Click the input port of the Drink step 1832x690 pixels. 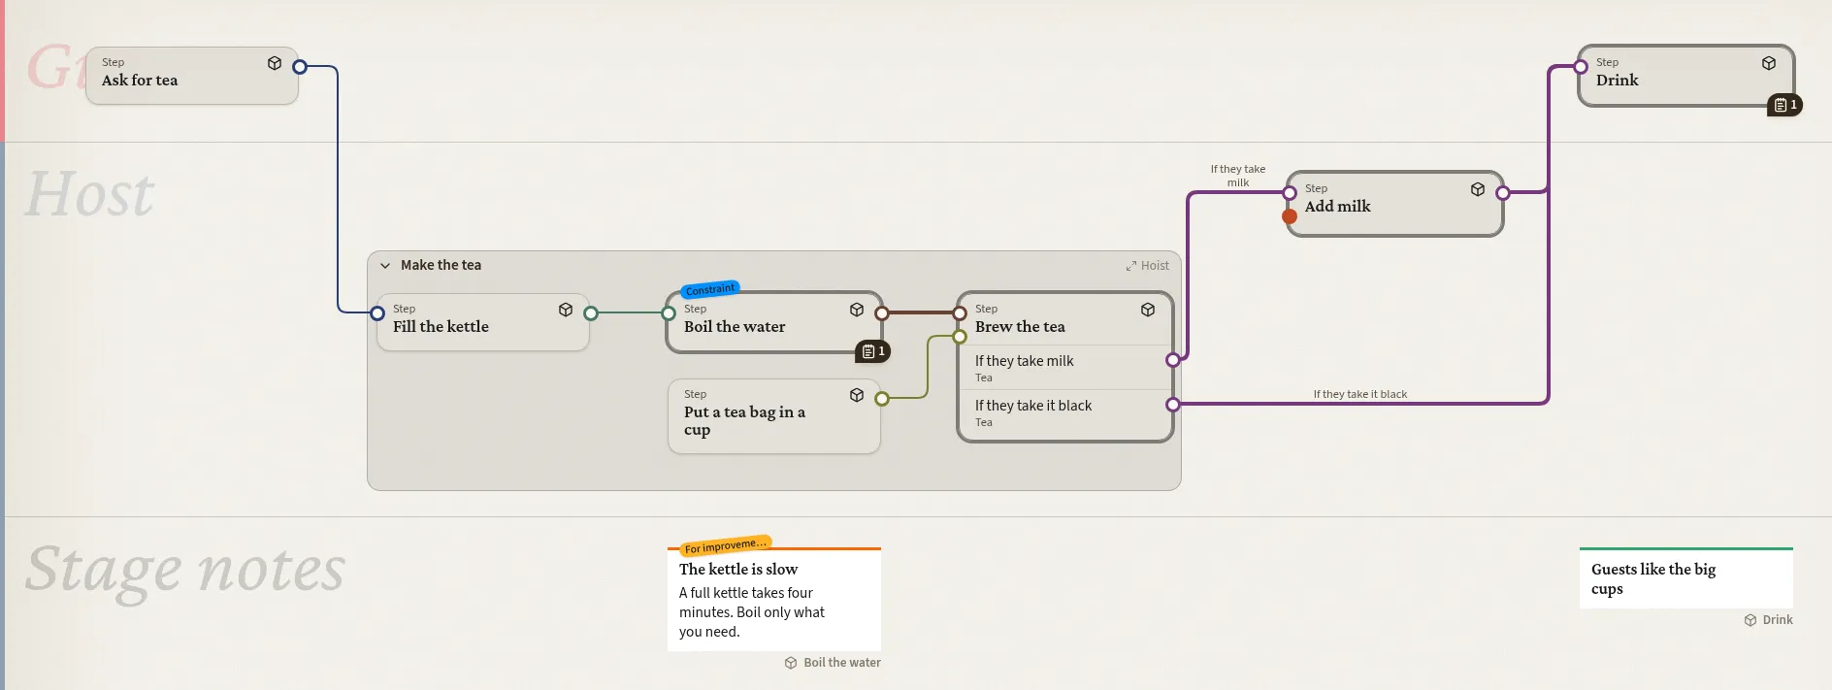click(1581, 67)
